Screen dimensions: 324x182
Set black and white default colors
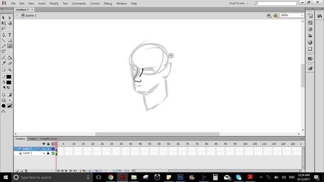[4, 87]
